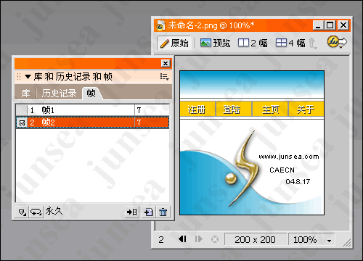Viewport: 363px width, 261px height.
Task: Click the GIF animation looping button
Action: (36, 212)
